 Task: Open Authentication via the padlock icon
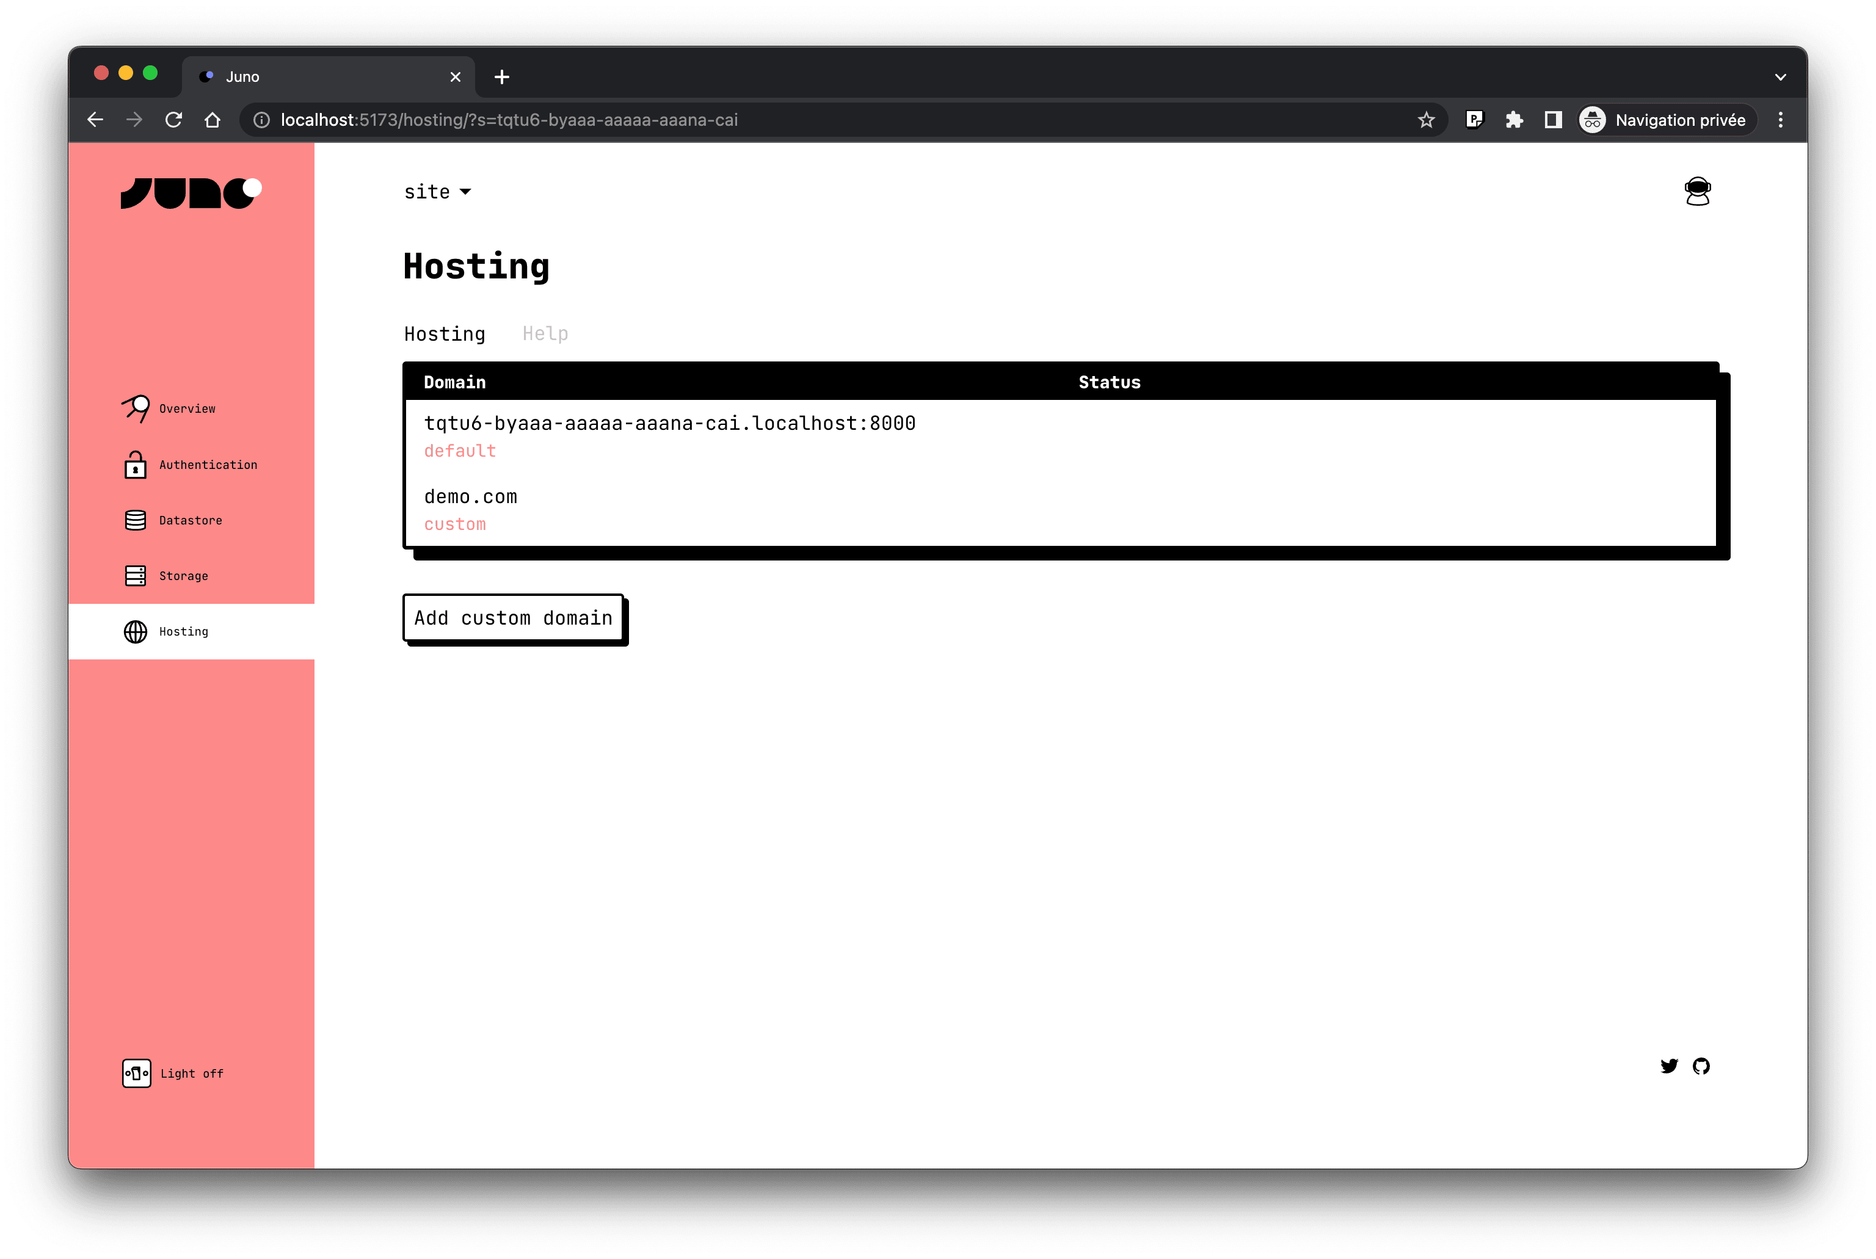click(136, 464)
